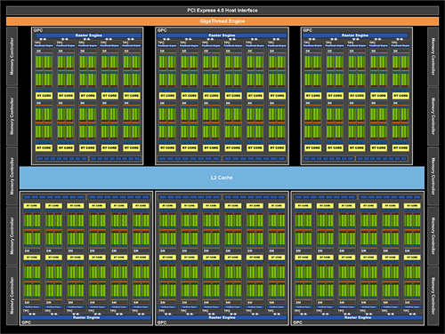Viewport: 445px width, 334px height.
Task: Select the orange GigaThread Engine bar
Action: tap(222, 21)
